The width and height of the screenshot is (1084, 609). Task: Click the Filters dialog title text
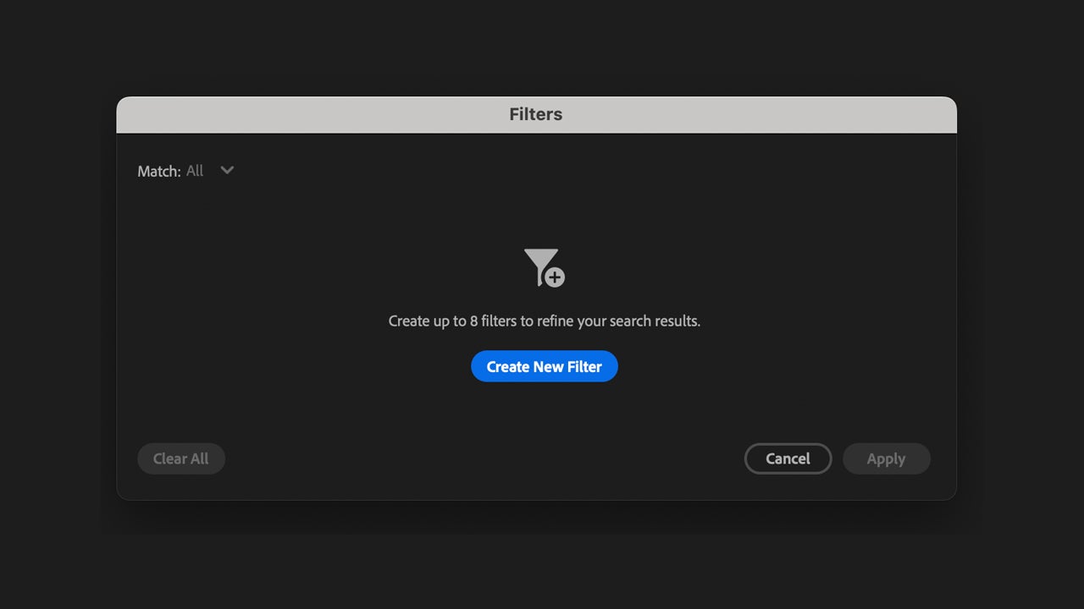tap(535, 114)
